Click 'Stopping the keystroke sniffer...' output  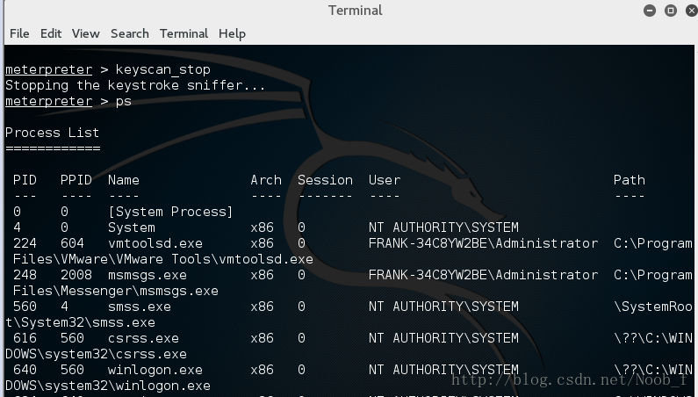pyautogui.click(x=135, y=85)
